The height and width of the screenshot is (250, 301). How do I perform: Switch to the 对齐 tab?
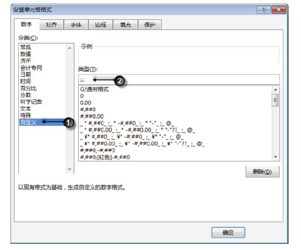coord(51,25)
